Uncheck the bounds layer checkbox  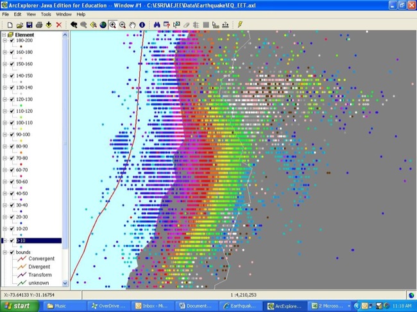click(12, 252)
